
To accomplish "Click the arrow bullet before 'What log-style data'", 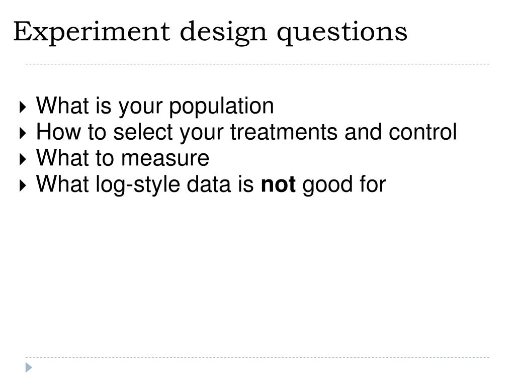I will 23,185.
